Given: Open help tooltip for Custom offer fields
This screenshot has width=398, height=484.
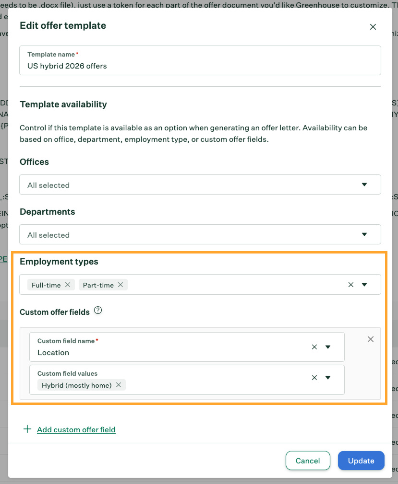Looking at the screenshot, I should [x=98, y=311].
